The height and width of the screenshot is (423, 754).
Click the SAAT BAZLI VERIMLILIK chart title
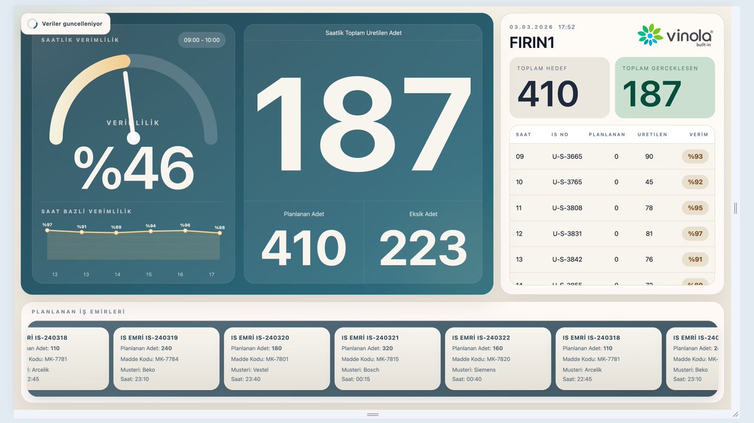click(x=87, y=212)
